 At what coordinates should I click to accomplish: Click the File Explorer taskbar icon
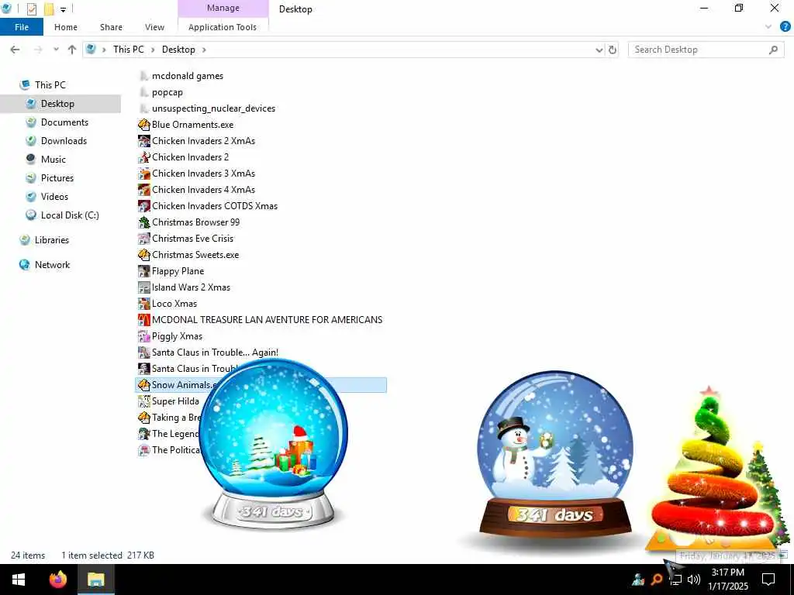pos(95,580)
